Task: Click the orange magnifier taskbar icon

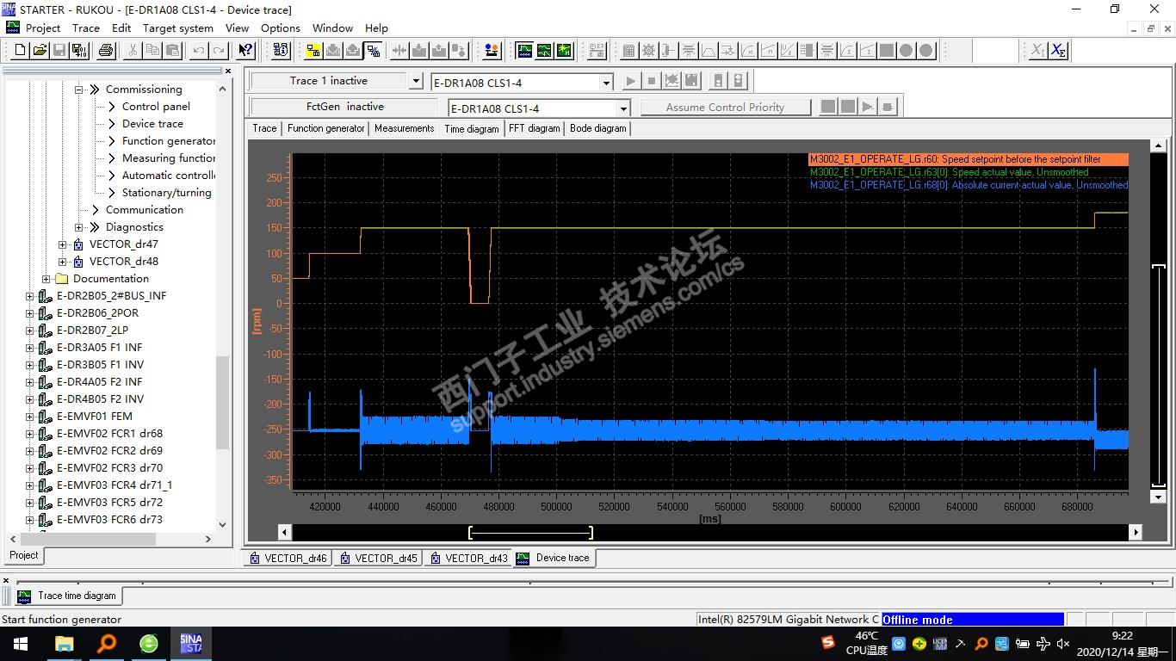Action: 107,643
